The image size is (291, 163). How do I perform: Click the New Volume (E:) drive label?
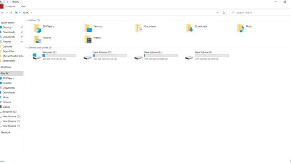[x=153, y=53]
